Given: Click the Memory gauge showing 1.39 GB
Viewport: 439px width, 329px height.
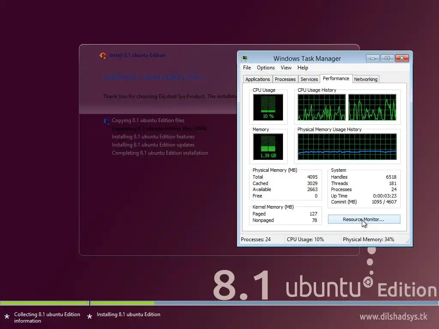Looking at the screenshot, I should click(x=268, y=147).
